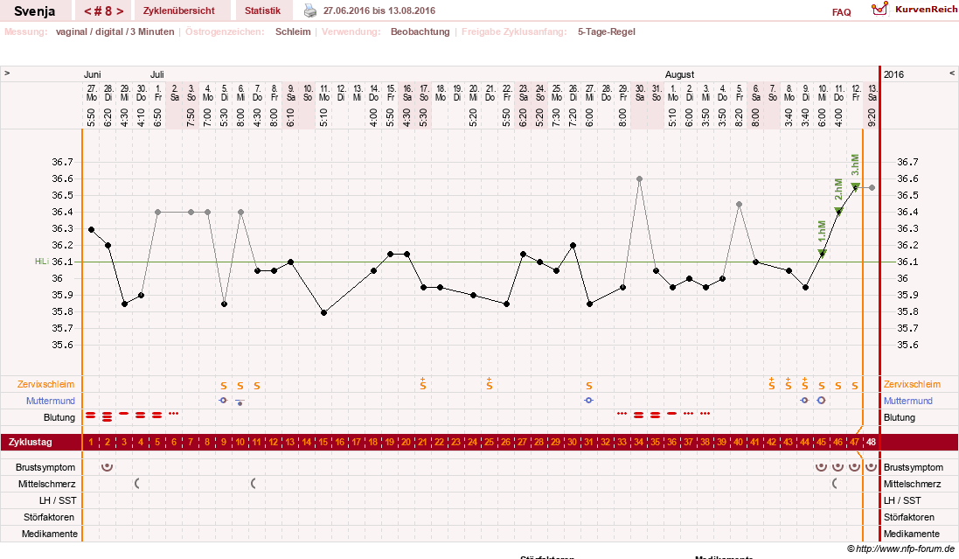Click the Muttermund icon on cycle day 10
The width and height of the screenshot is (959, 559).
[x=240, y=402]
